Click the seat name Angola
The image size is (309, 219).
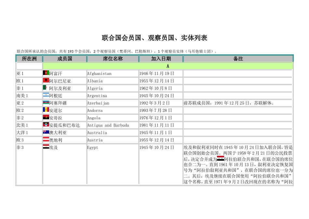[x=94, y=118]
